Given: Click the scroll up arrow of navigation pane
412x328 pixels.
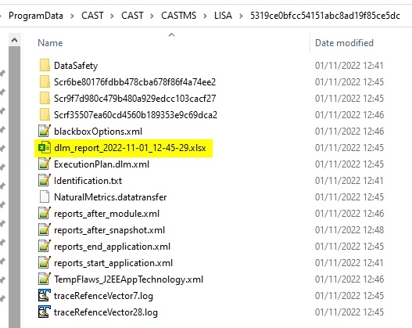Looking at the screenshot, I should [14, 40].
